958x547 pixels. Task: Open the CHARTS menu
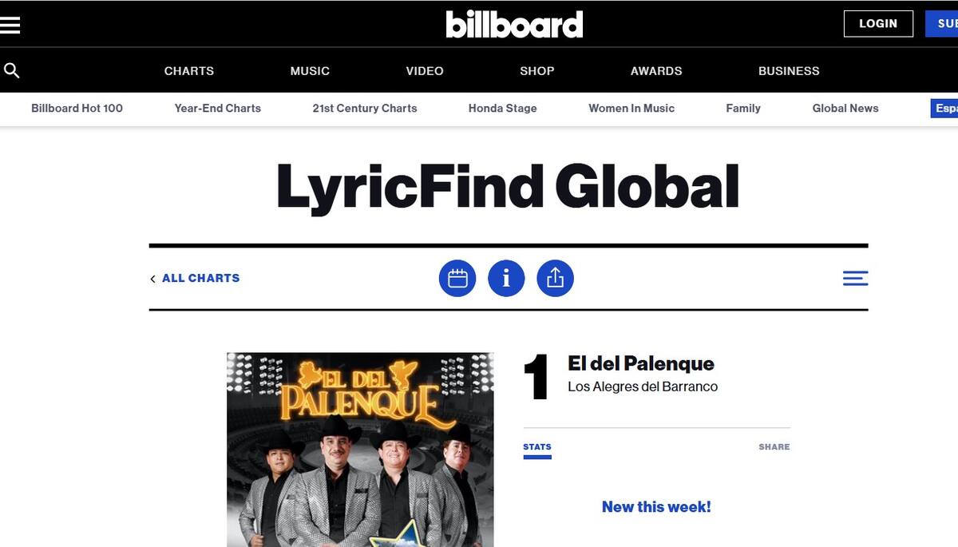pos(189,70)
